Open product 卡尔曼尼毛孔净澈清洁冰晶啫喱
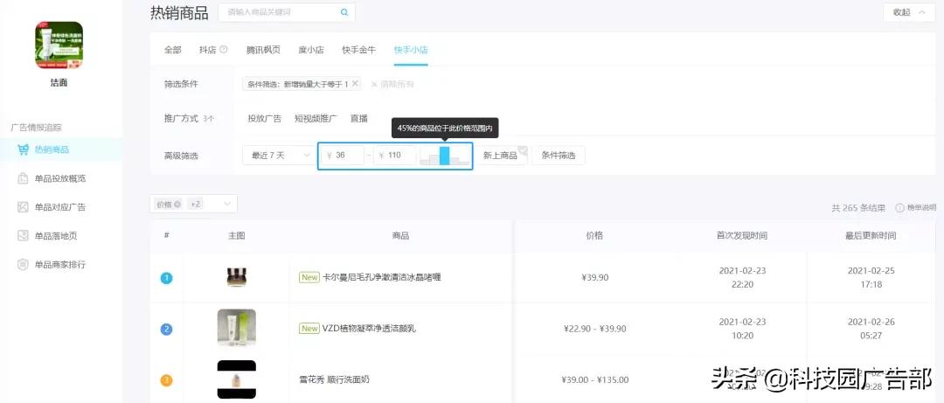The width and height of the screenshot is (944, 403). pos(382,278)
